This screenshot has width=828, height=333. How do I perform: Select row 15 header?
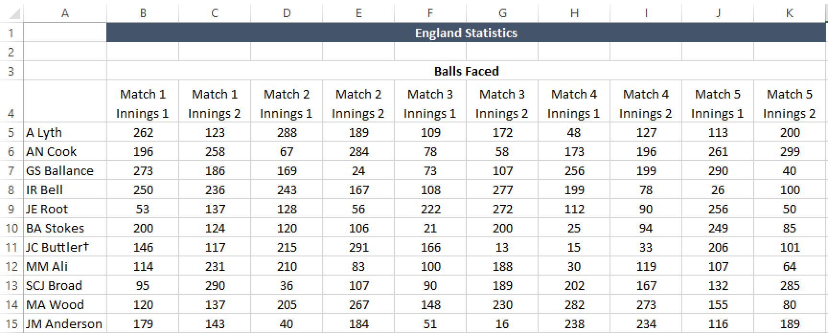point(11,324)
